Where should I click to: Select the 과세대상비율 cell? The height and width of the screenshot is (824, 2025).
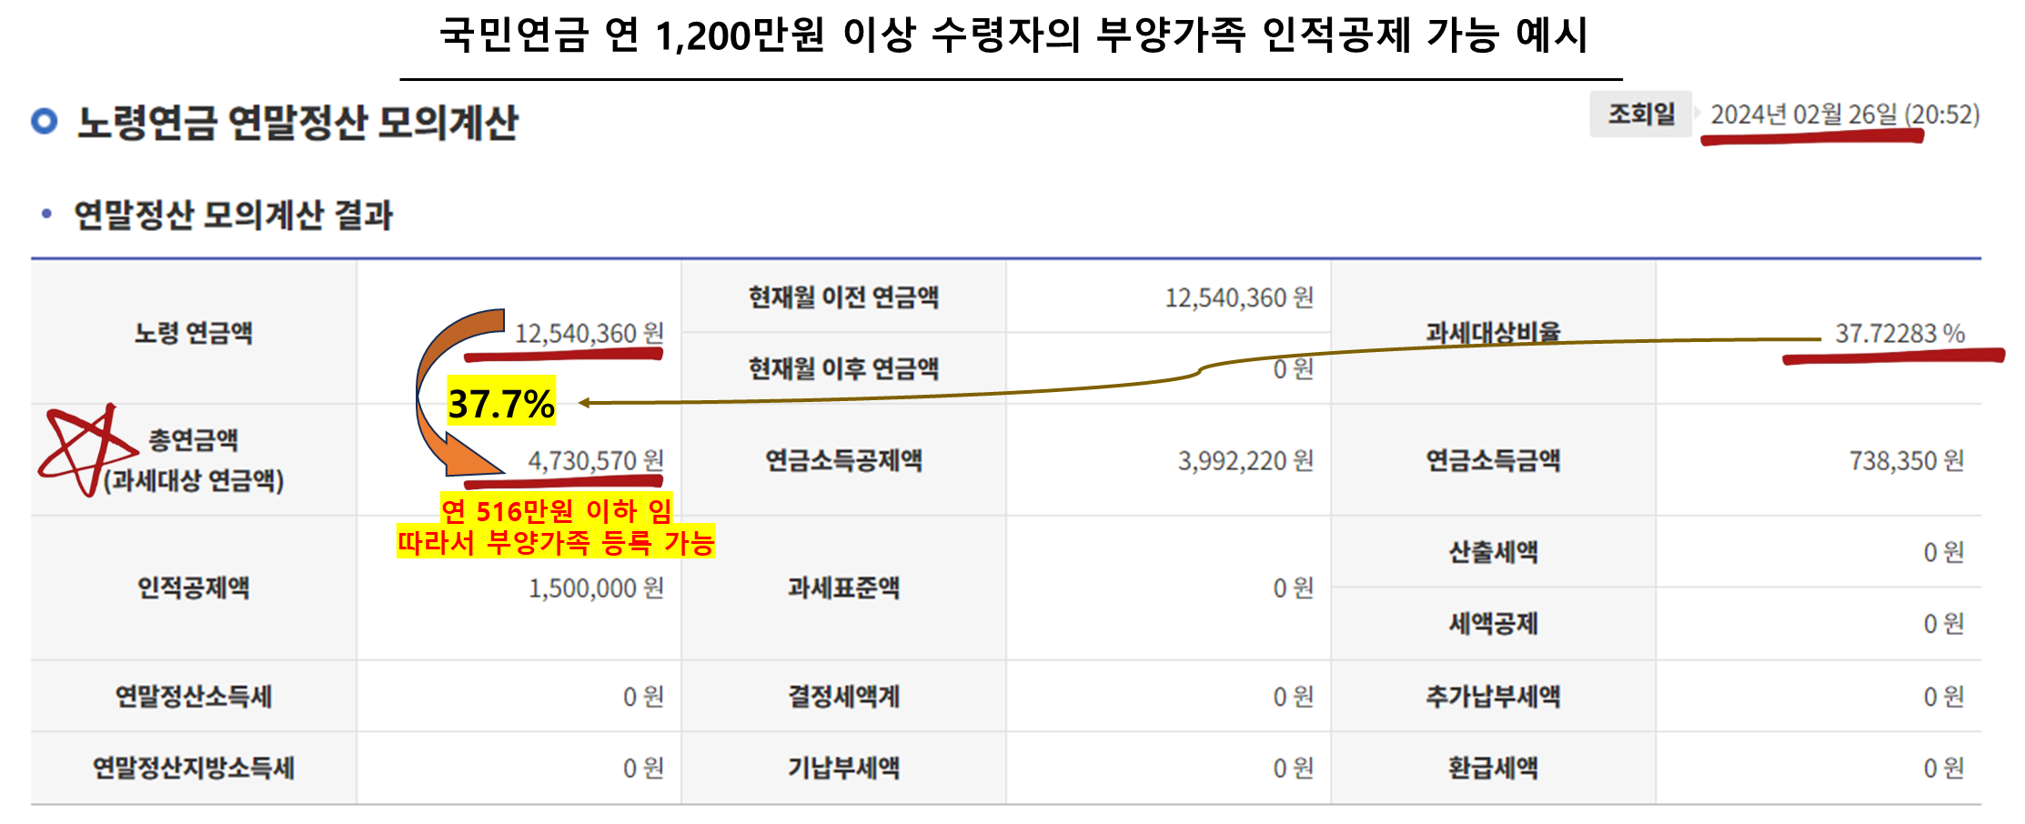pos(1492,334)
